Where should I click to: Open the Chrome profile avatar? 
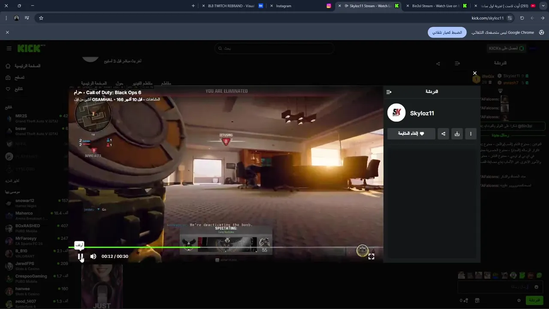pos(16,18)
